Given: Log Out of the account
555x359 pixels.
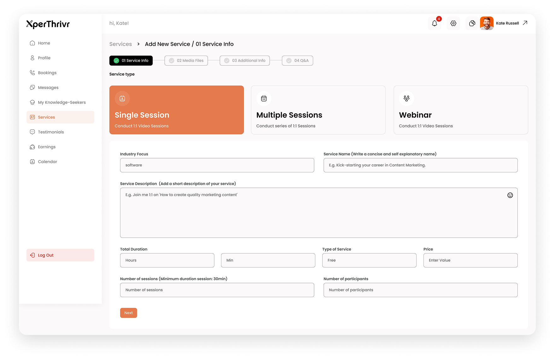Looking at the screenshot, I should [60, 255].
